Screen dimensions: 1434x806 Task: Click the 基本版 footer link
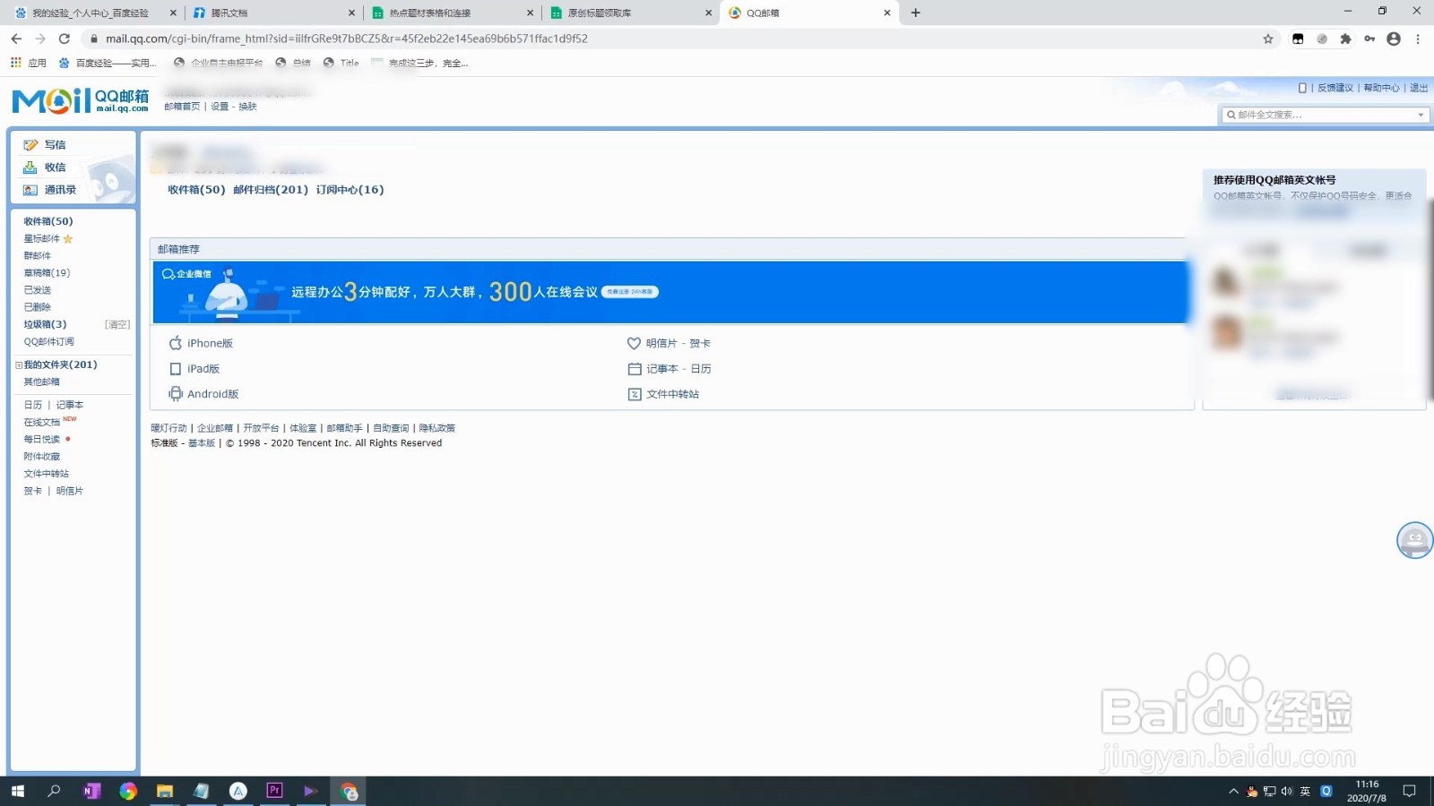point(202,443)
